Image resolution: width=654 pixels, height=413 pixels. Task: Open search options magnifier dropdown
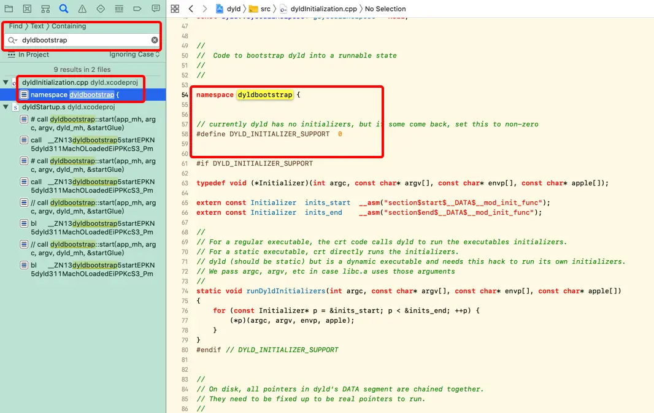(x=12, y=40)
